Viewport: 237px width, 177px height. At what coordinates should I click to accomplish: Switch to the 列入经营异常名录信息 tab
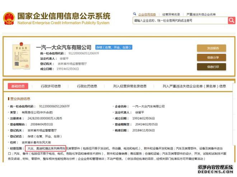(x=130, y=86)
